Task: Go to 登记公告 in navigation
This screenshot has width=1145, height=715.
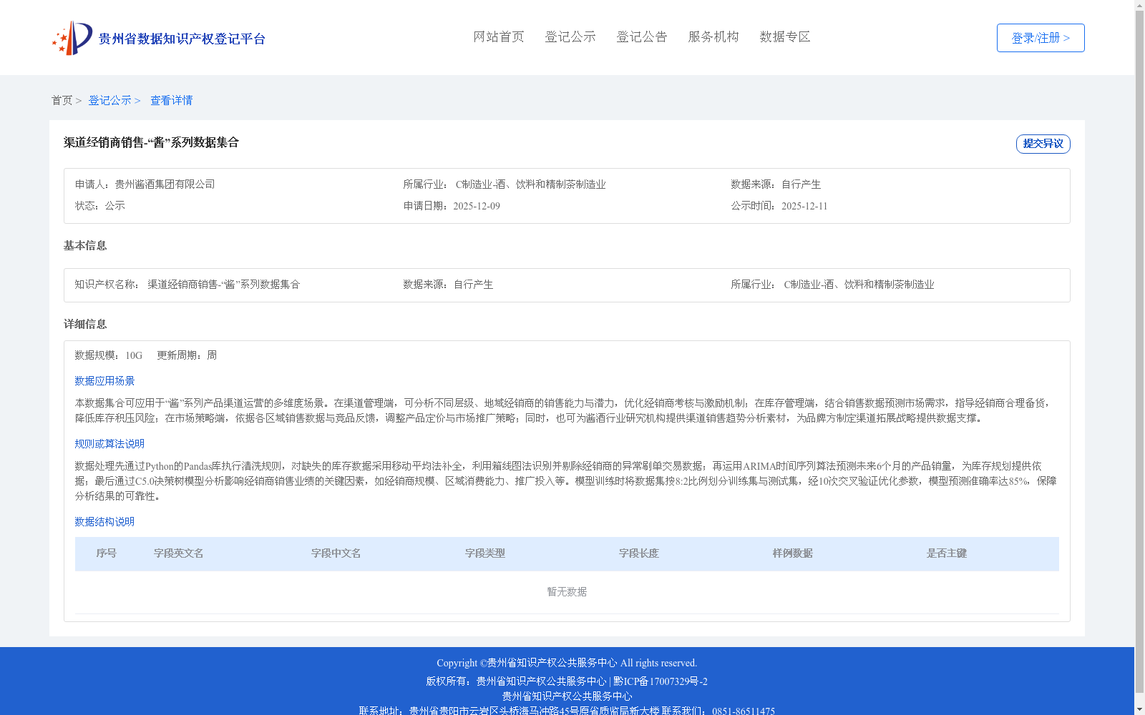Action: (x=642, y=36)
